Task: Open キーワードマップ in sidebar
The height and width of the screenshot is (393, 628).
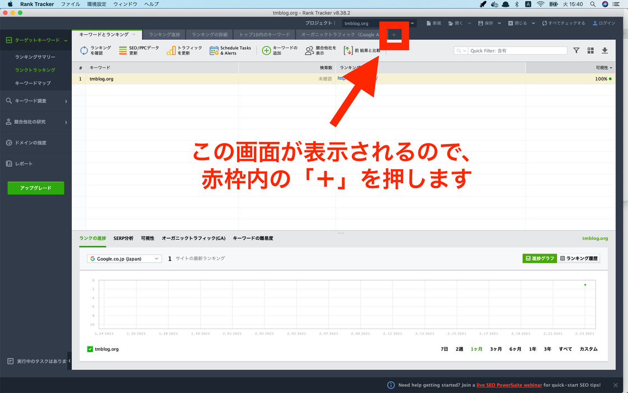Action: click(x=33, y=83)
